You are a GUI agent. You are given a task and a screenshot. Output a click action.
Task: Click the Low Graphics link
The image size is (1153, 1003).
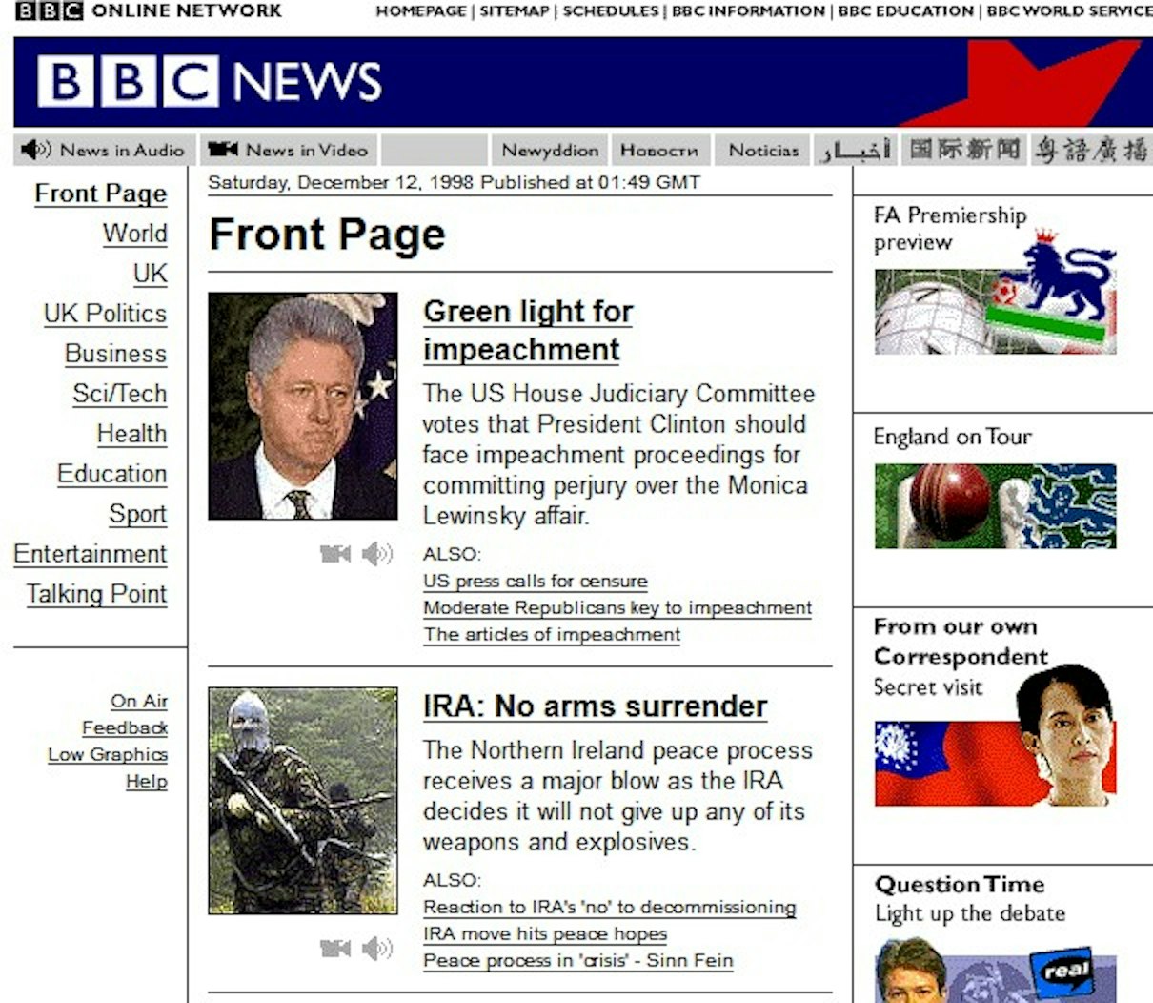(x=108, y=754)
